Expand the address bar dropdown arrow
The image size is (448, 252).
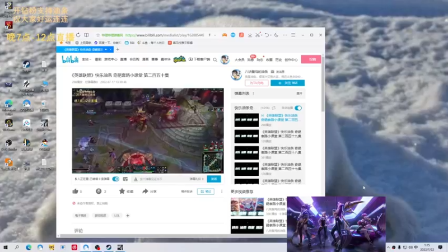(215, 35)
